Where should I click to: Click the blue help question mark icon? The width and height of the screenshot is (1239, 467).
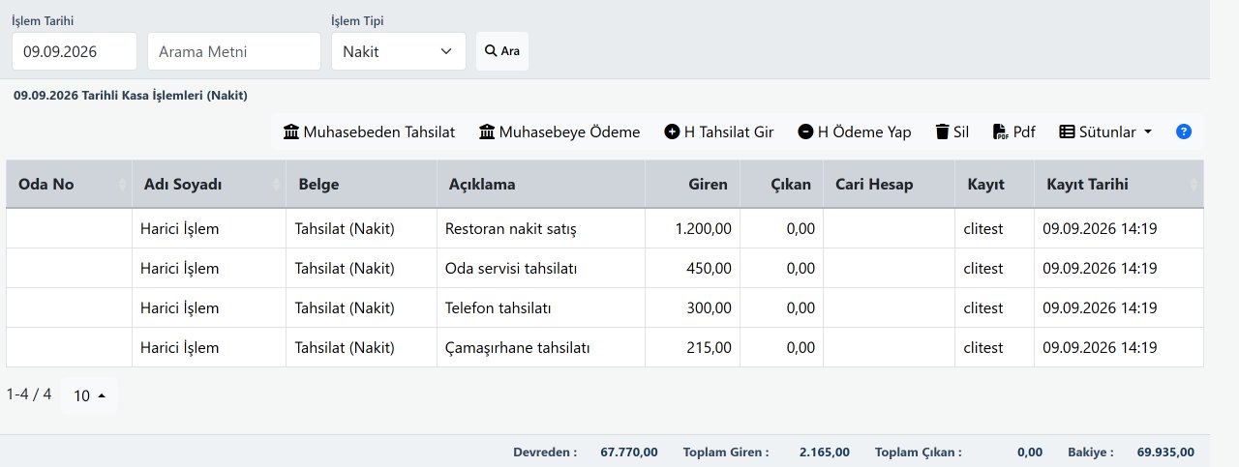1183,131
